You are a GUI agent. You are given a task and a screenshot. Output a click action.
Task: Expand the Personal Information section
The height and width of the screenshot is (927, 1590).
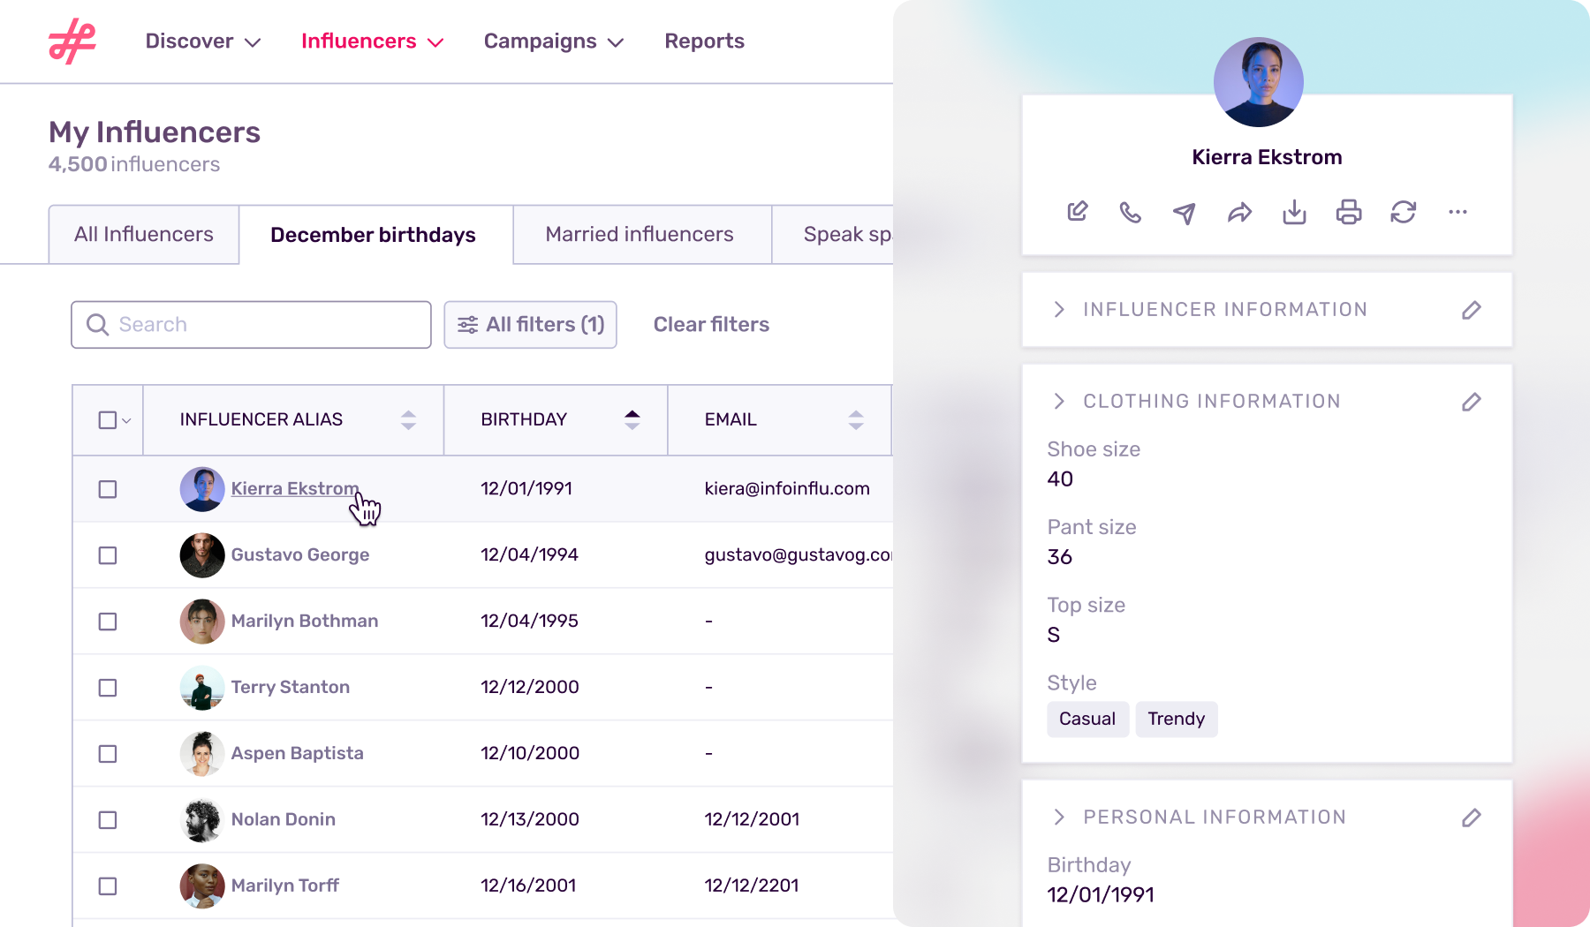pyautogui.click(x=1058, y=817)
